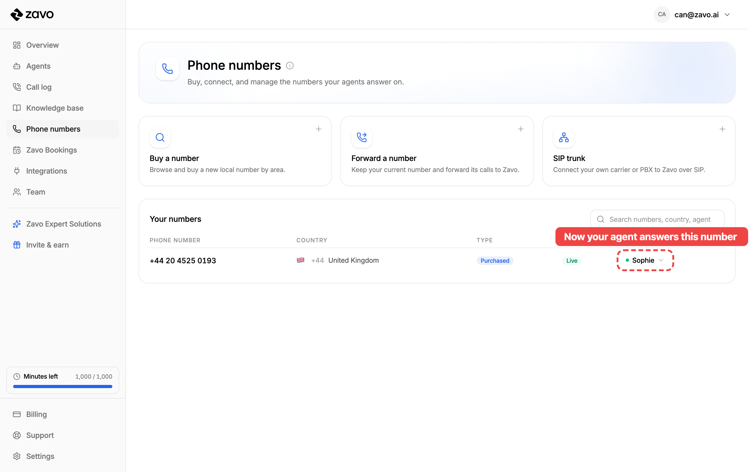Click the Call log phone icon

17,87
